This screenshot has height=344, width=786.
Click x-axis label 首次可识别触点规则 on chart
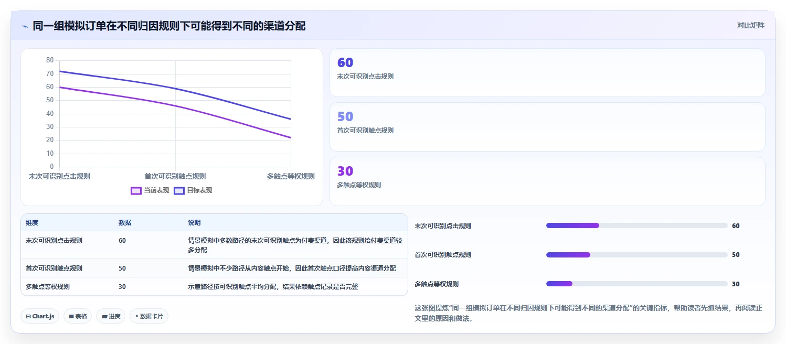pos(175,176)
